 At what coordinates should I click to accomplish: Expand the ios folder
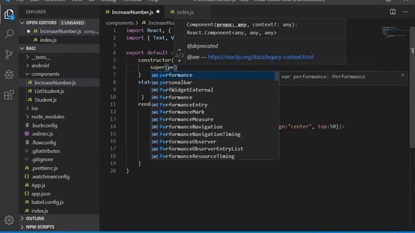pyautogui.click(x=27, y=108)
